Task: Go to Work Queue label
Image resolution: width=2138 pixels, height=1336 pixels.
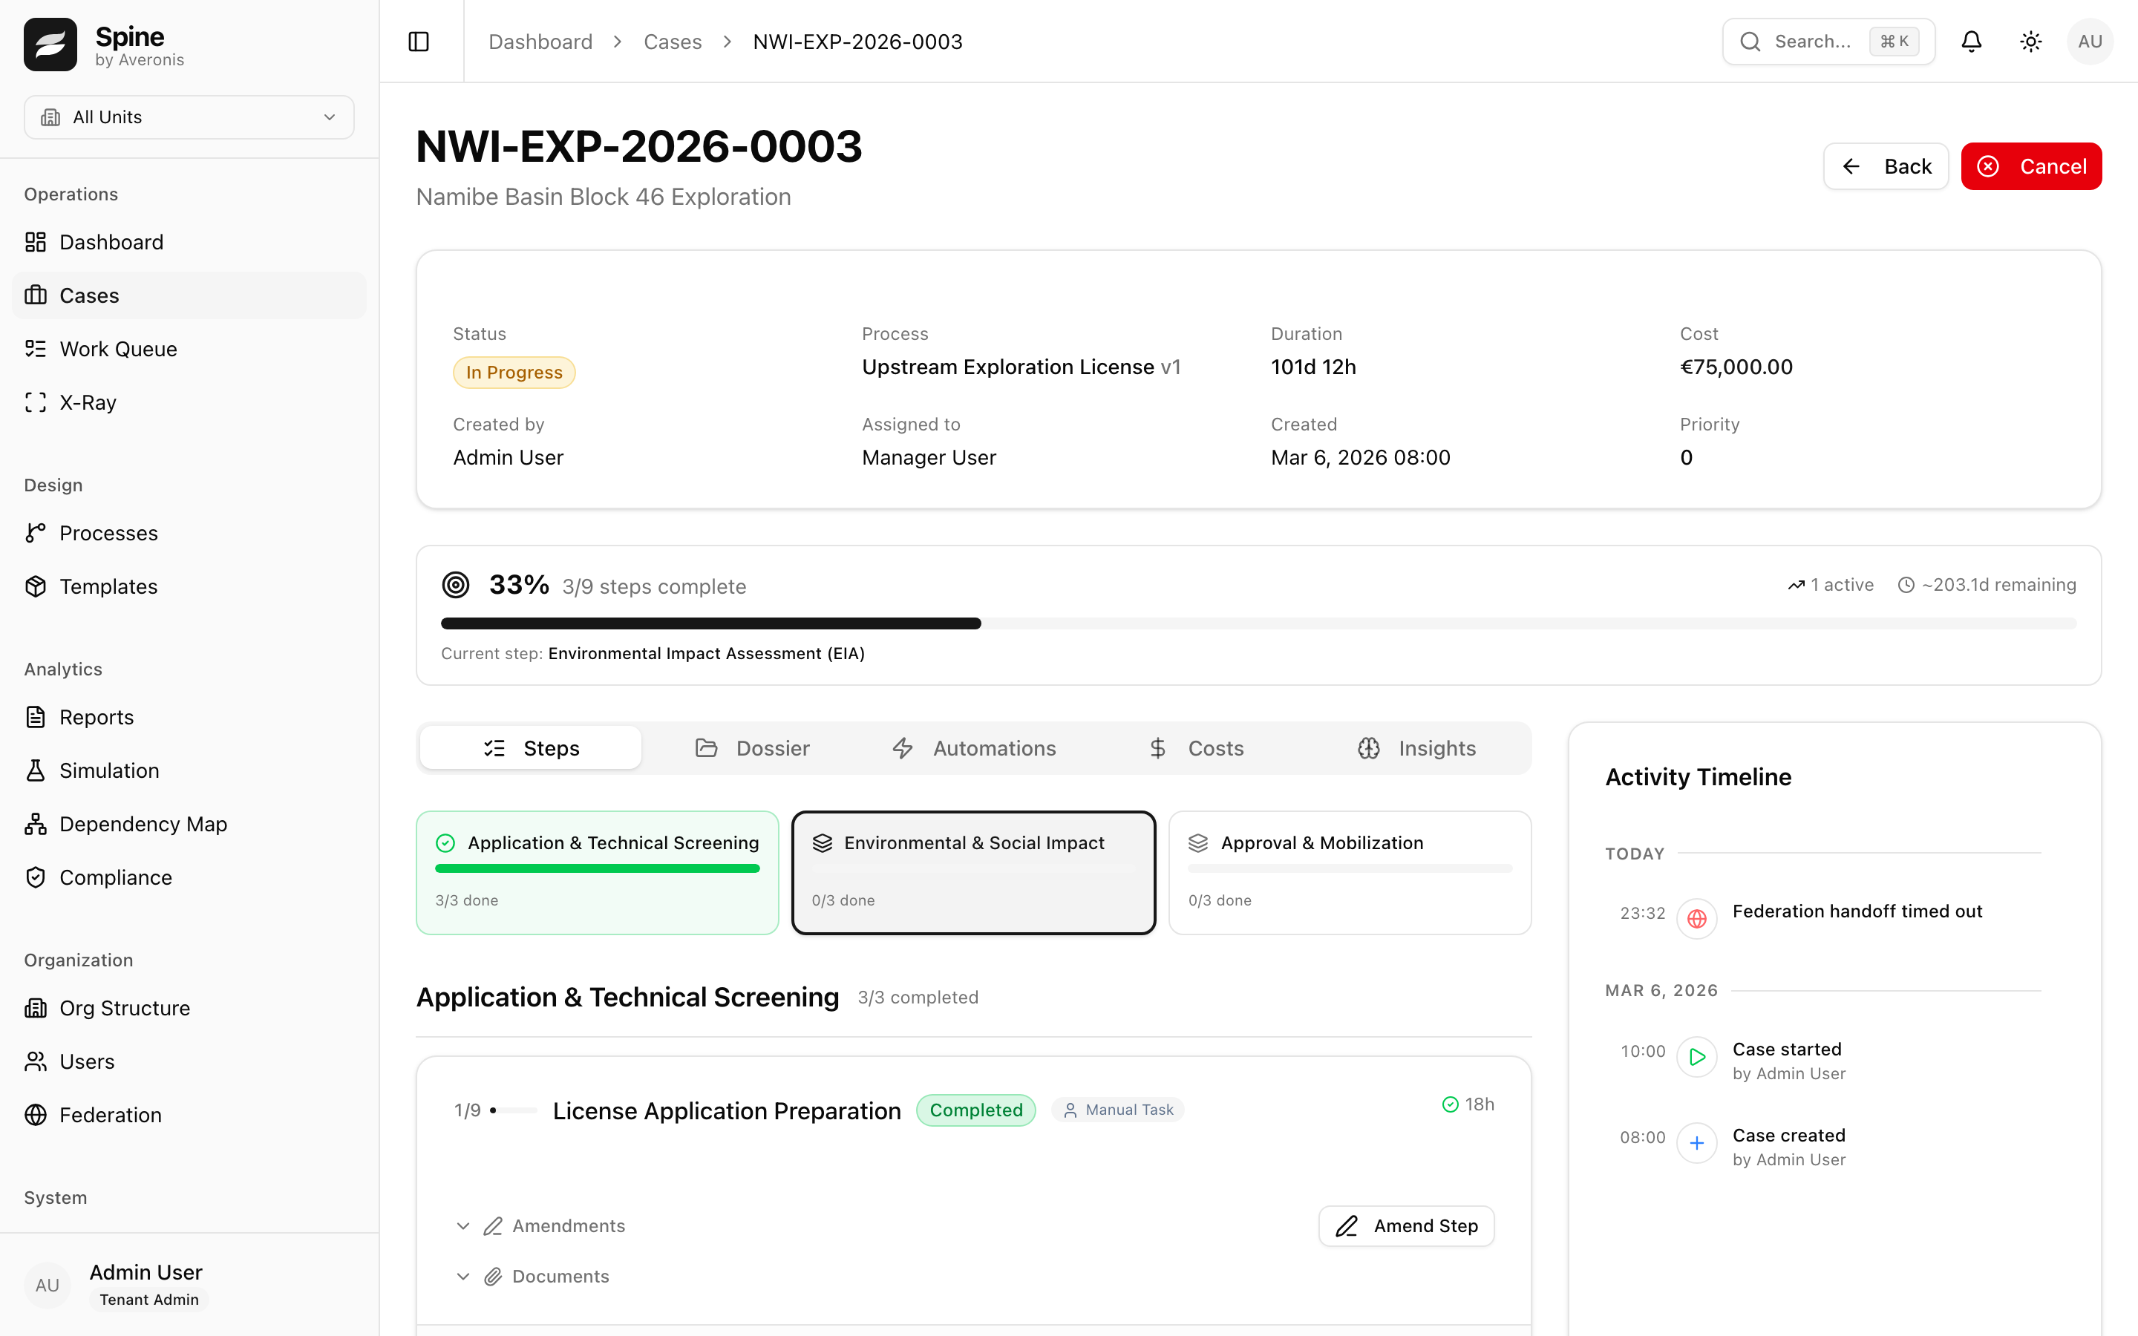Action: pyautogui.click(x=118, y=349)
